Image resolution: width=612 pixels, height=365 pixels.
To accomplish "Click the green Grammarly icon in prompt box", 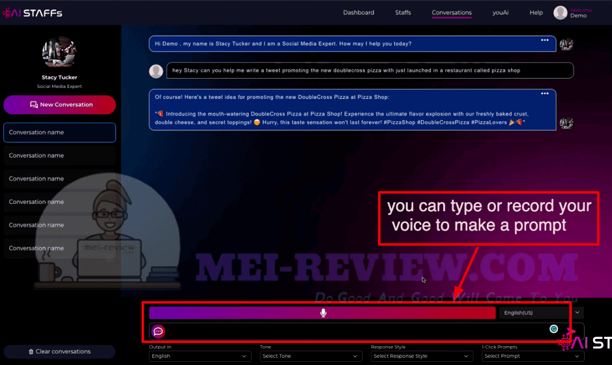I will (553, 329).
